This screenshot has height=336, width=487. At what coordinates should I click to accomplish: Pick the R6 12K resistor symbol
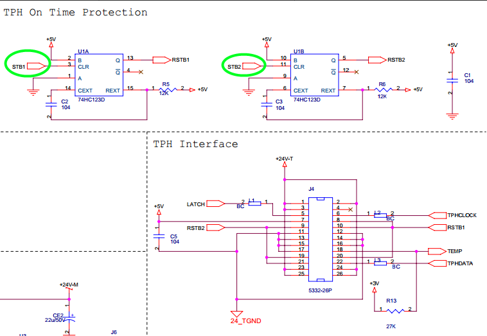pyautogui.click(x=384, y=90)
